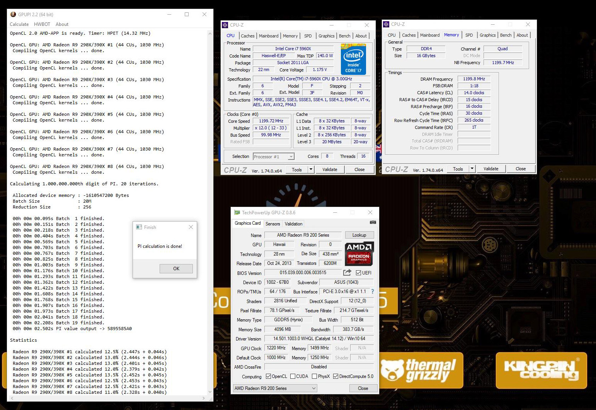Click the Intel Core i7 5960X name field

(293, 49)
